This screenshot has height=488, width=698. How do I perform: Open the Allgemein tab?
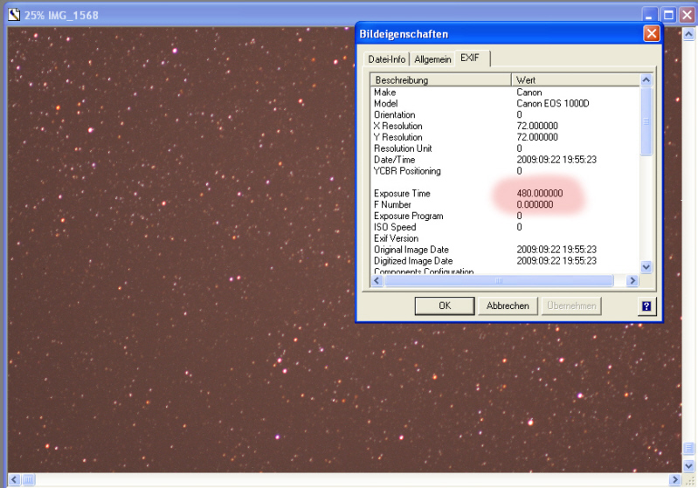(x=432, y=59)
